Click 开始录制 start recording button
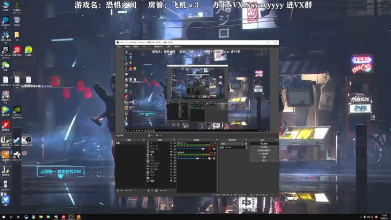 [x=264, y=147]
